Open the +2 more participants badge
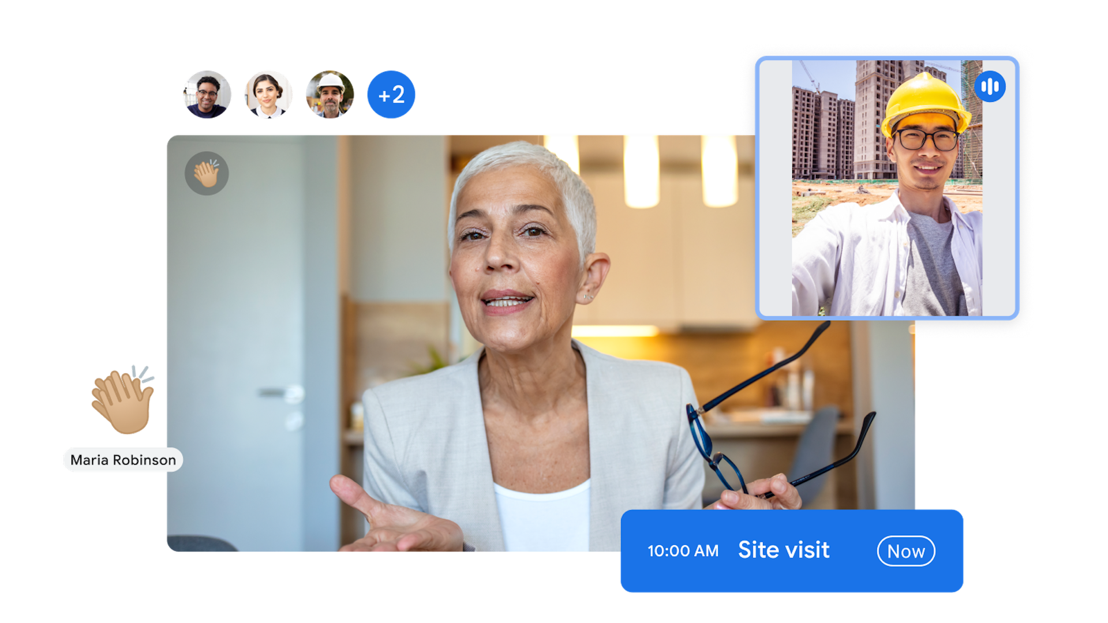Viewport: 1108px width, 623px height. point(391,95)
